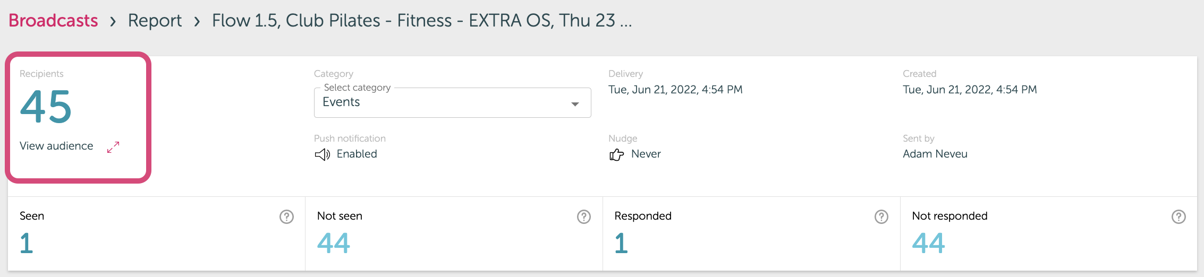This screenshot has width=1204, height=277.
Task: Click the 45 recipients count
Action: coord(46,107)
